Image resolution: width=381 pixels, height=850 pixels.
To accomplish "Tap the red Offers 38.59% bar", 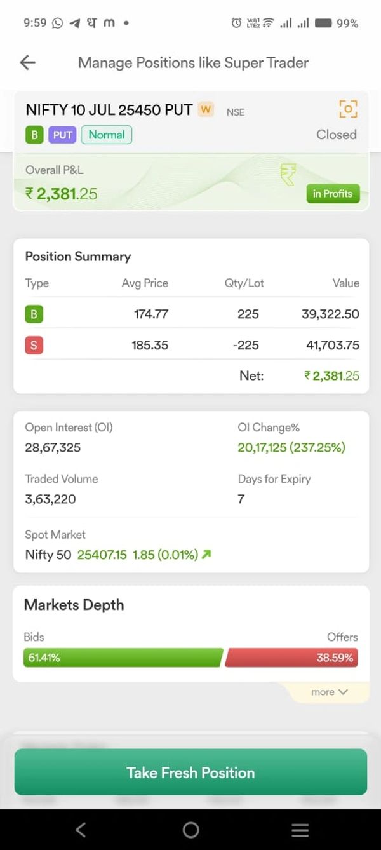I will [x=292, y=658].
